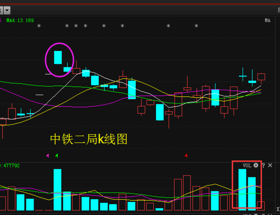Click the 477792 volume value
The image size is (280, 215).
(11, 166)
